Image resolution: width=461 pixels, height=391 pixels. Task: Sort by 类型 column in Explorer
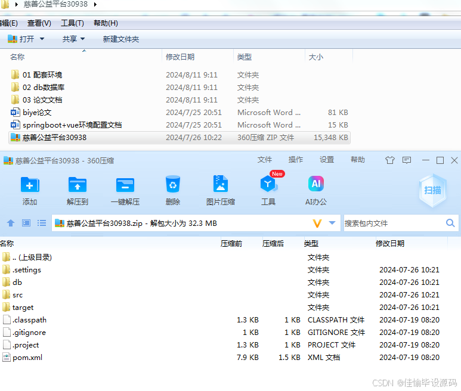[245, 57]
